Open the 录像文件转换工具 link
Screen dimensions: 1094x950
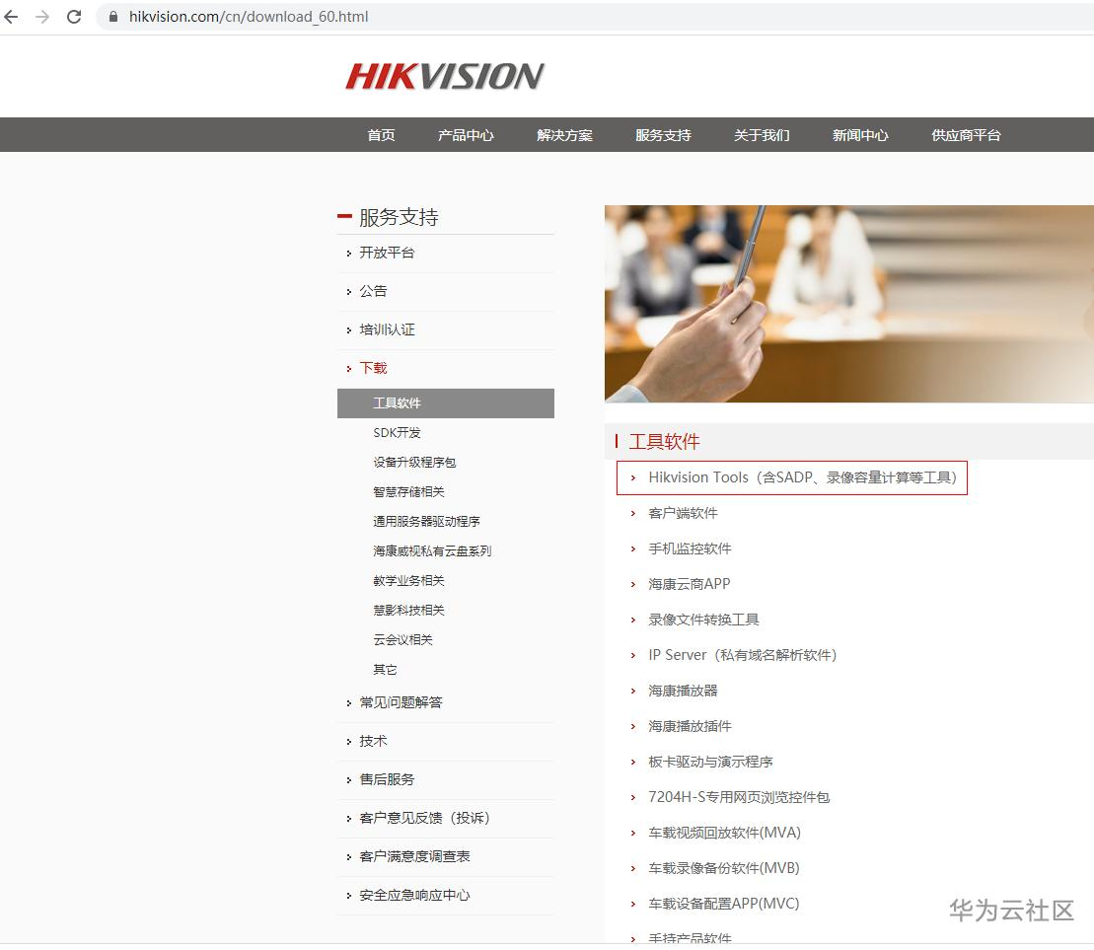click(704, 620)
